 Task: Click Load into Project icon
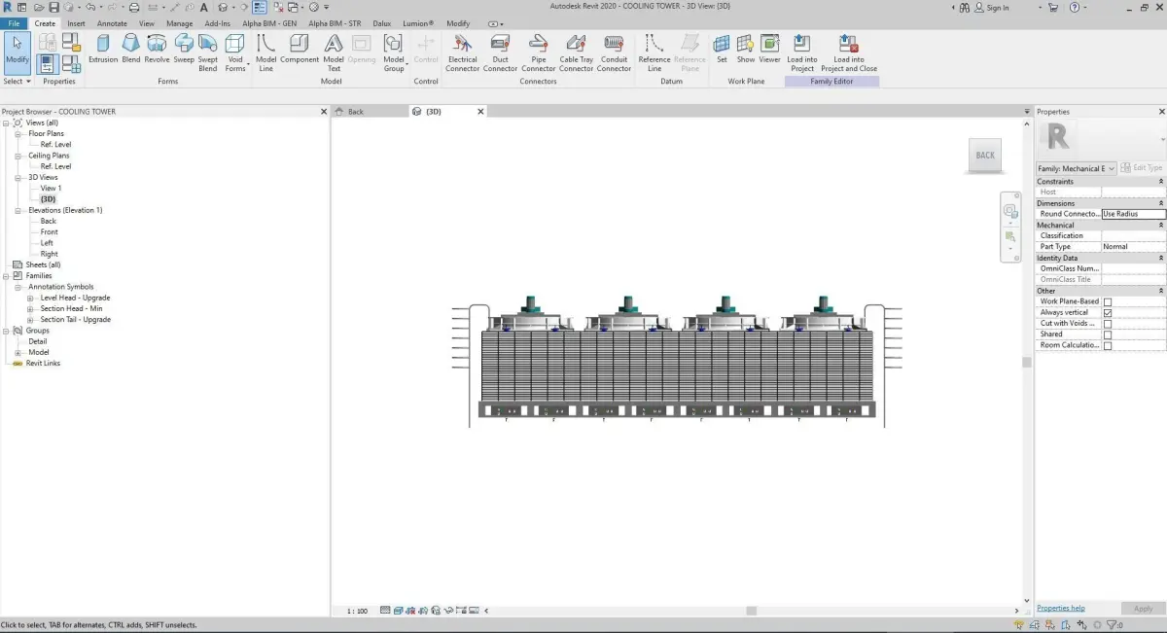801,53
